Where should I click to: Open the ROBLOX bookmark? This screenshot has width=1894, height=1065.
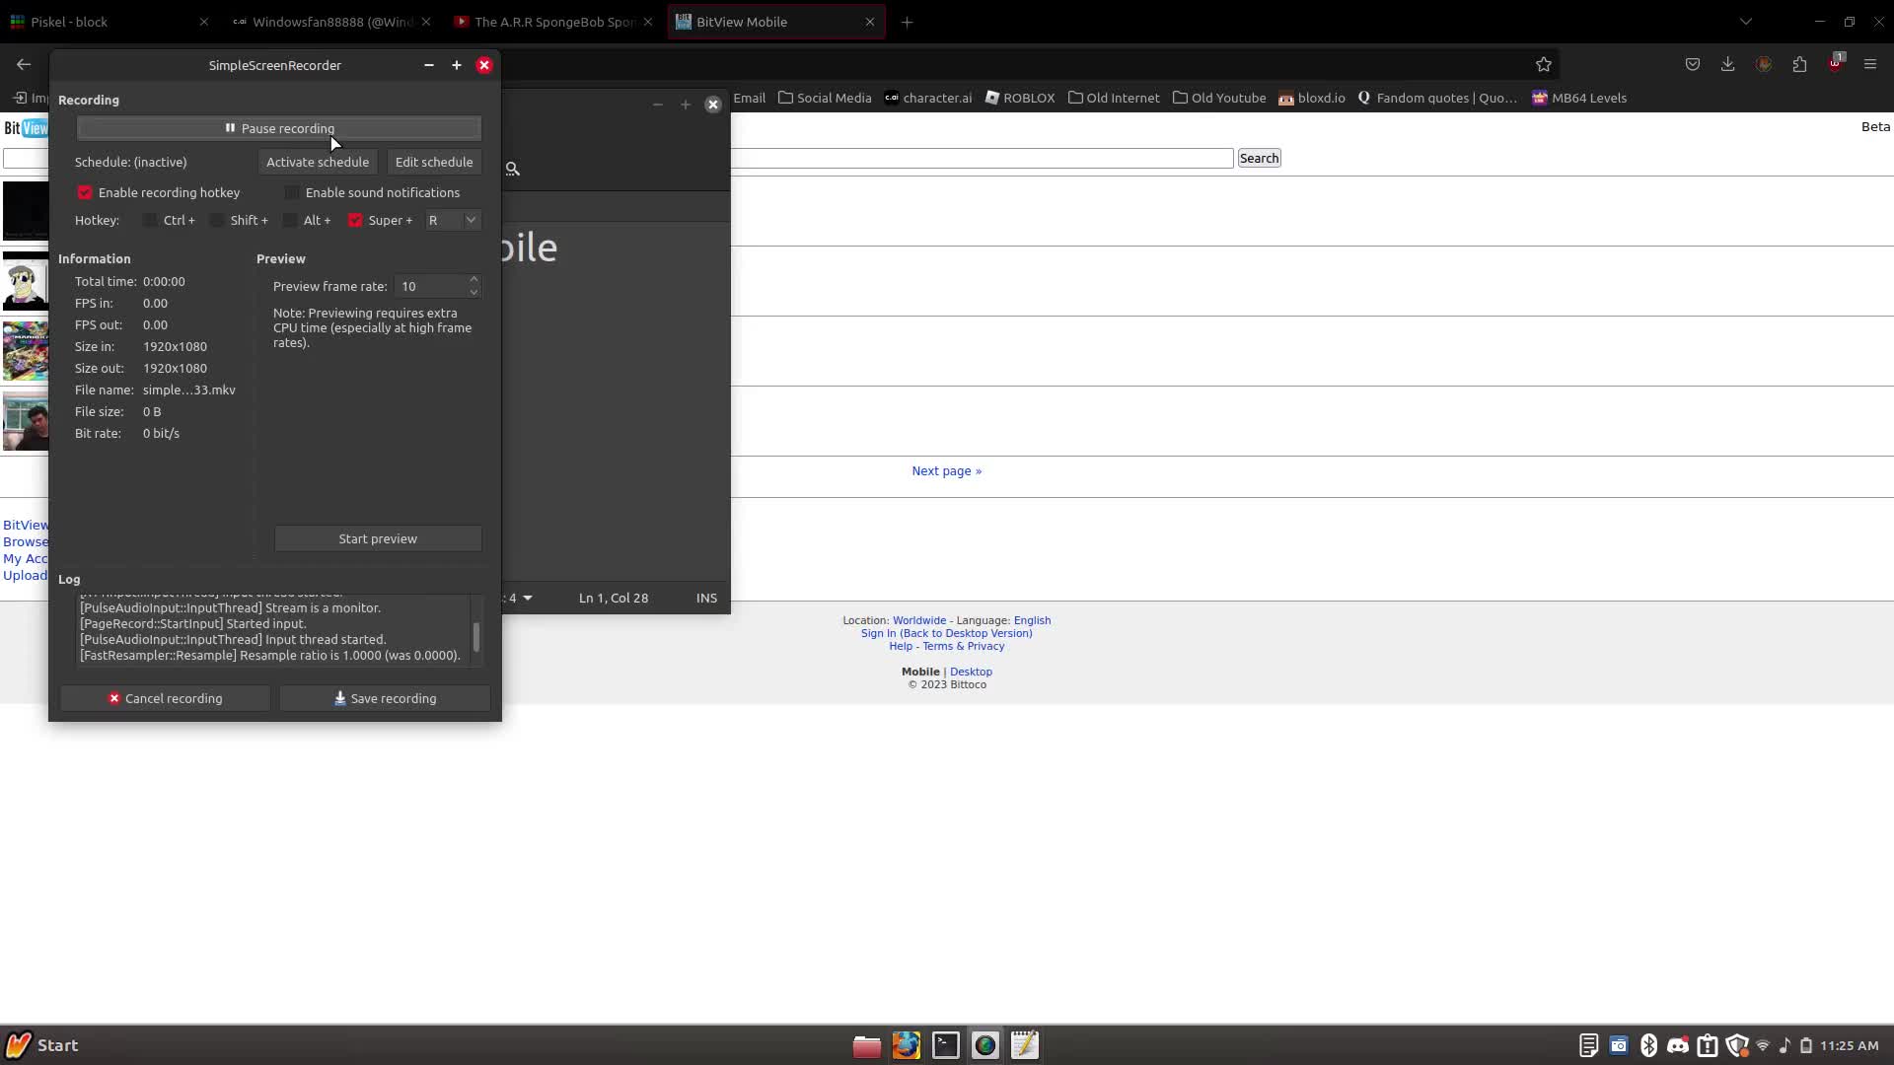(1020, 98)
